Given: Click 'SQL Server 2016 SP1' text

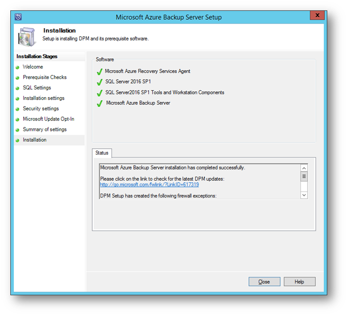Looking at the screenshot, I should click(x=128, y=81).
